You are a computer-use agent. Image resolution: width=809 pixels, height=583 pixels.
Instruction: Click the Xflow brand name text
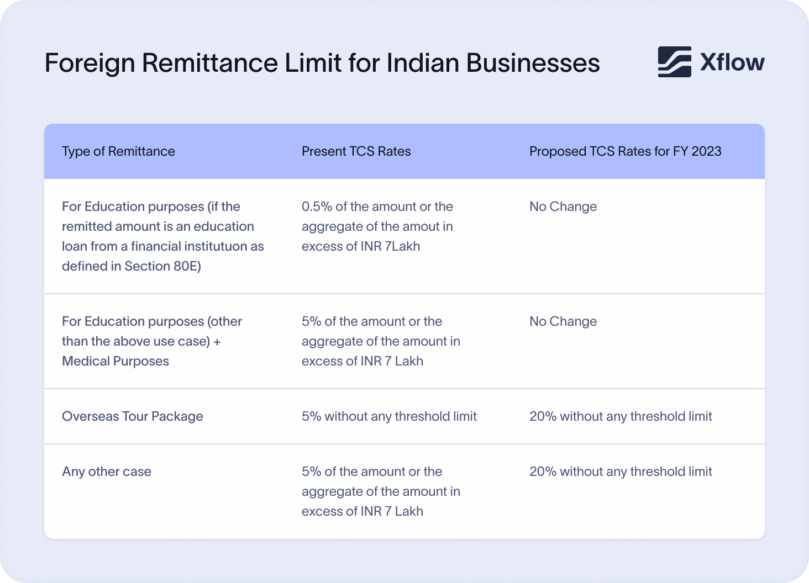coord(732,62)
